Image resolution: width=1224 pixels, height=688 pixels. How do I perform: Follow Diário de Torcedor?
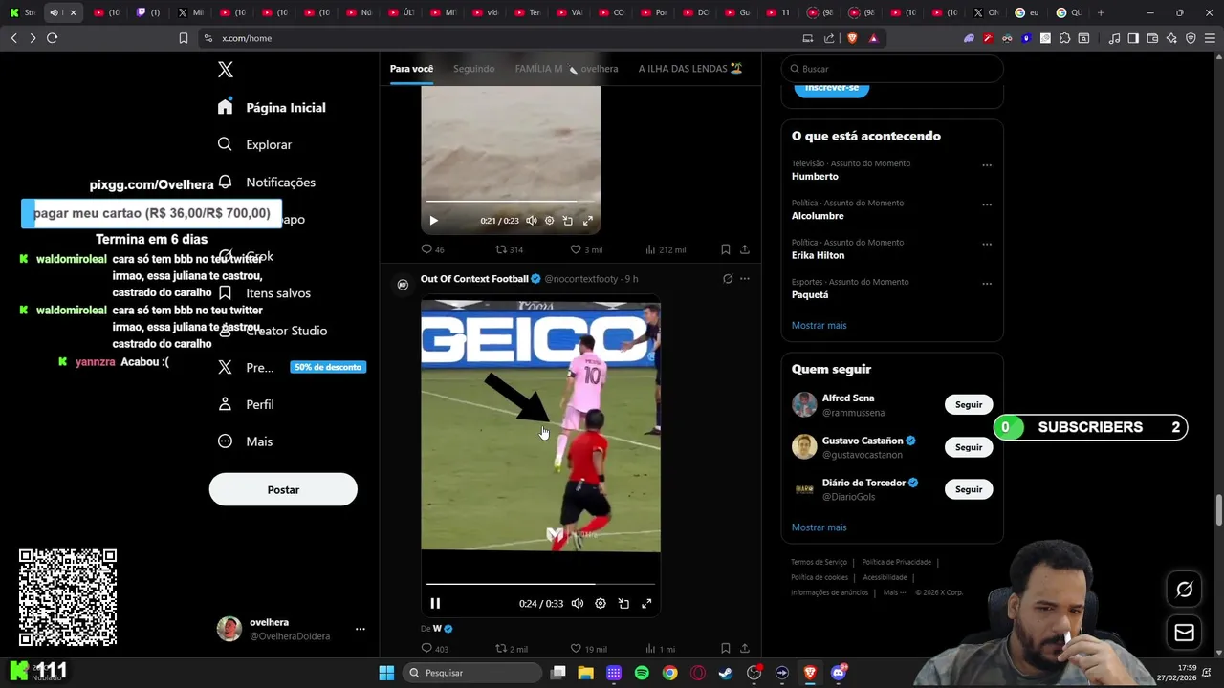click(969, 489)
